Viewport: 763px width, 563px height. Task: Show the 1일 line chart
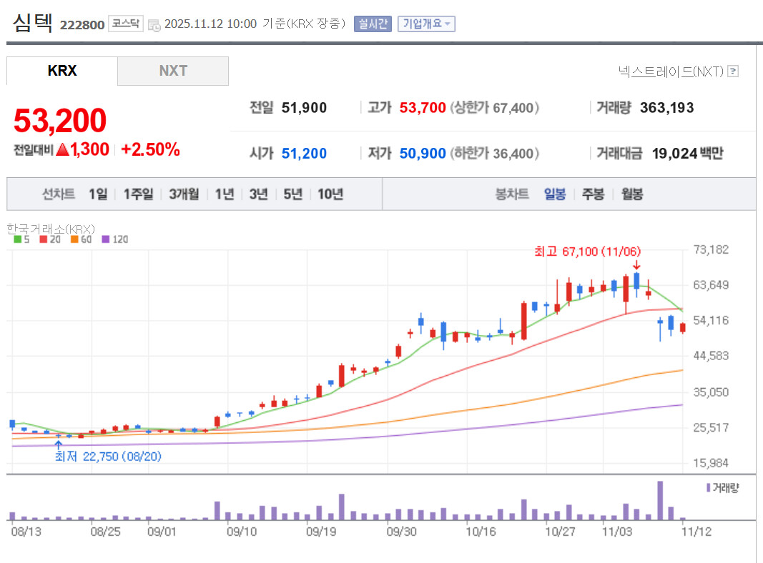(98, 194)
